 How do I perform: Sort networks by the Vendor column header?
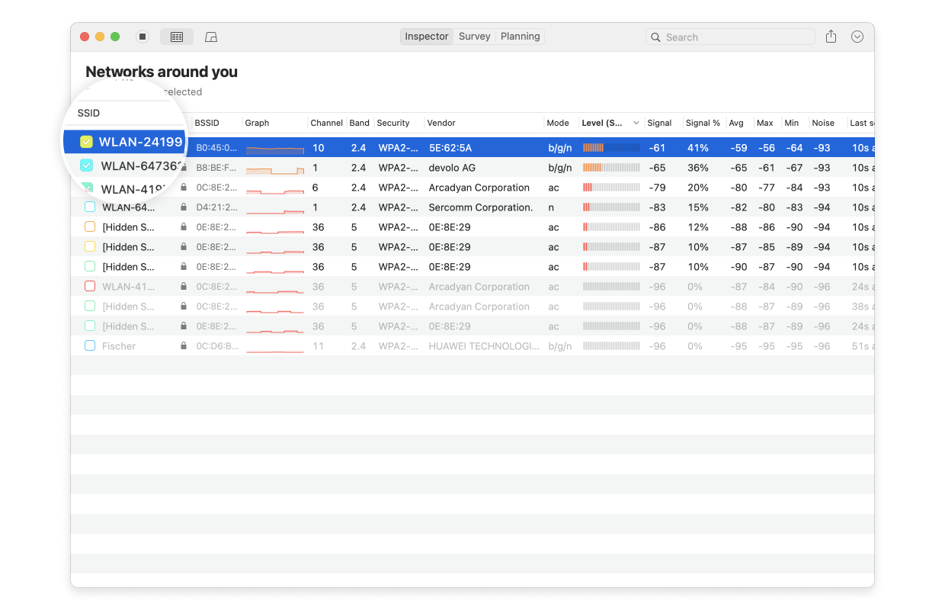[442, 123]
